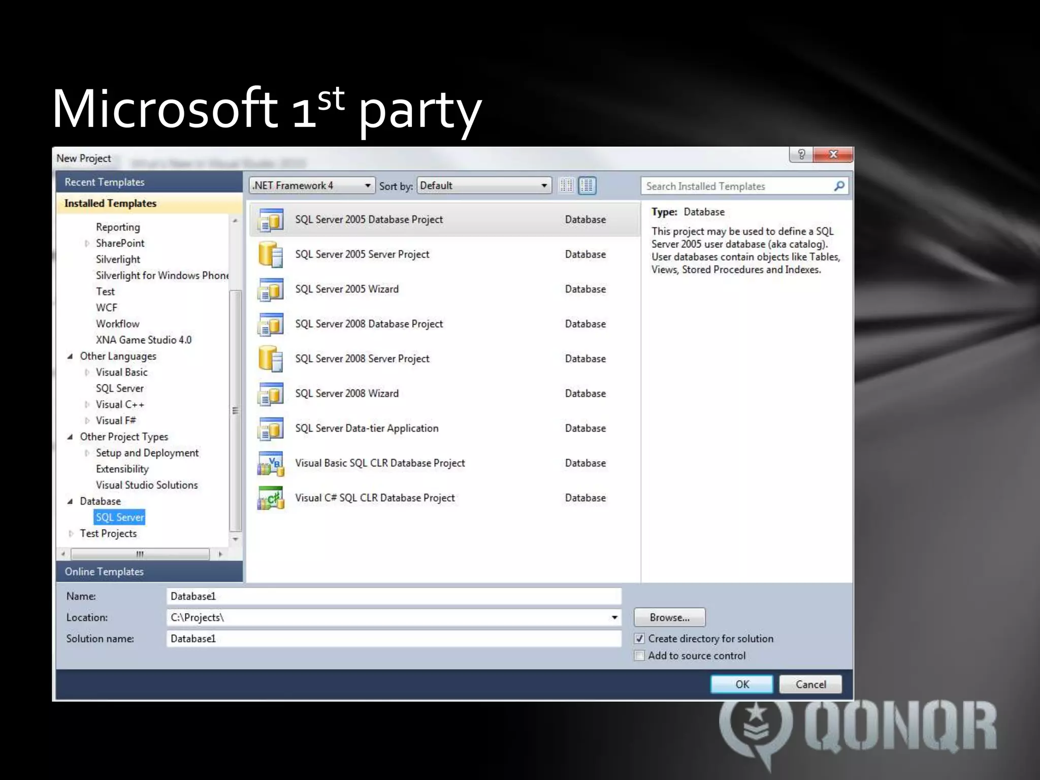
Task: Select Extensibility under Other Project Types
Action: [x=122, y=469]
